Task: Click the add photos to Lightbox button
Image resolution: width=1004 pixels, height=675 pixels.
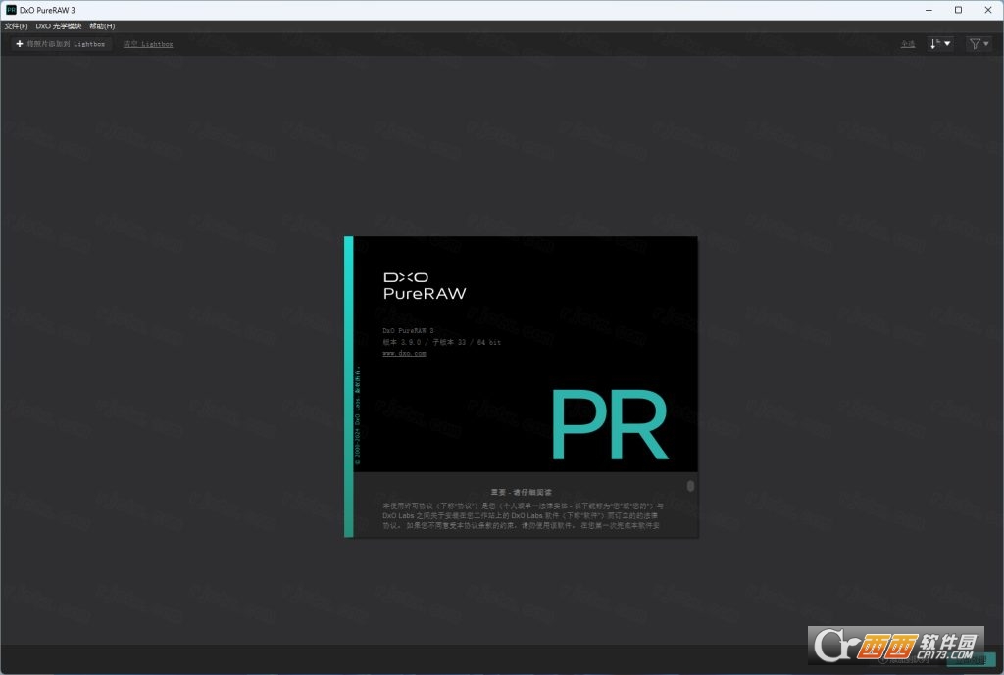Action: [x=61, y=44]
